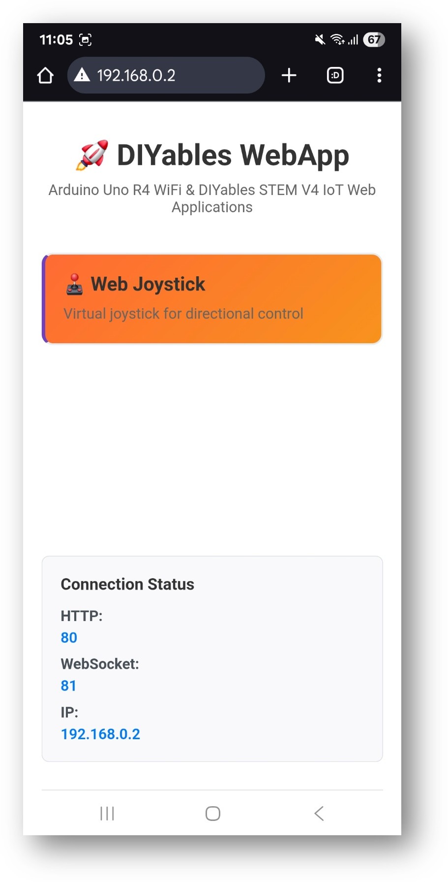
Task: Click the HTTP port 80 link
Action: click(68, 637)
